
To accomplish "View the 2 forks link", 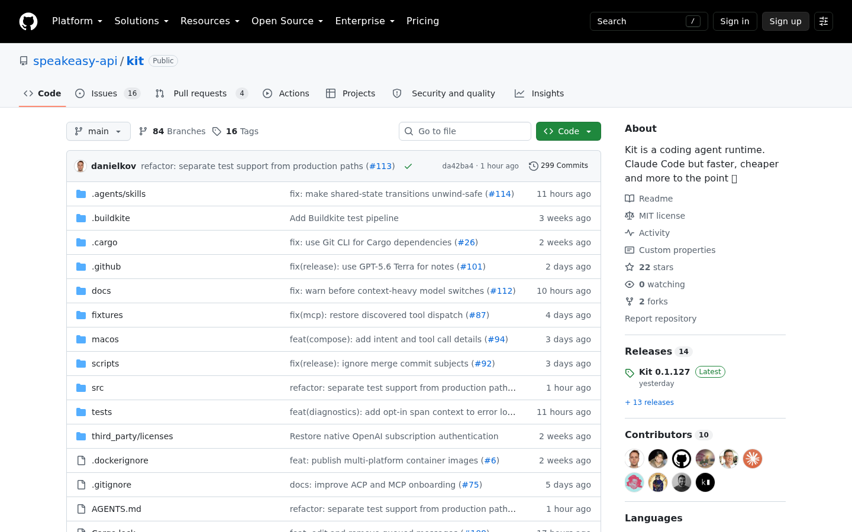I will 646,301.
